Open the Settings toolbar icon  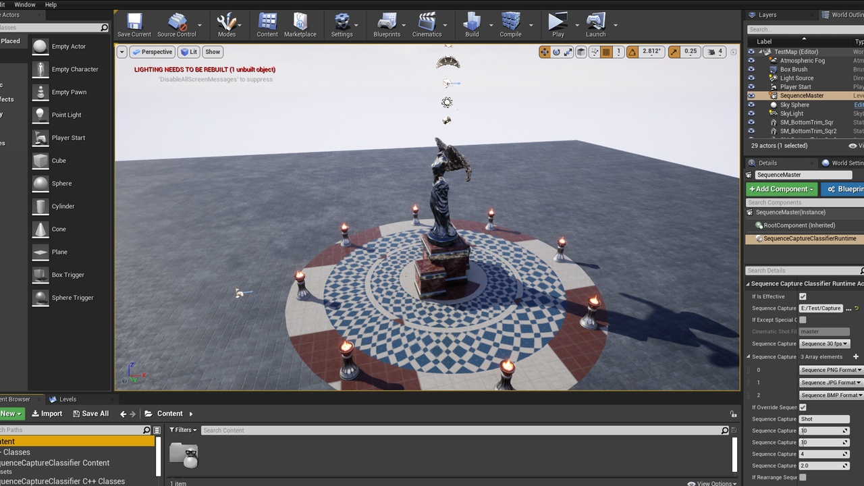coord(342,25)
